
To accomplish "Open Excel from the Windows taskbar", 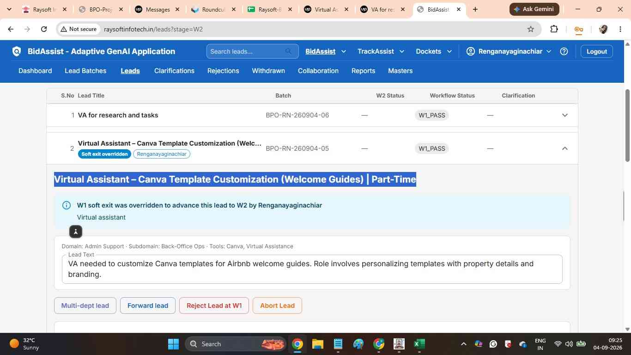I will 419,344.
